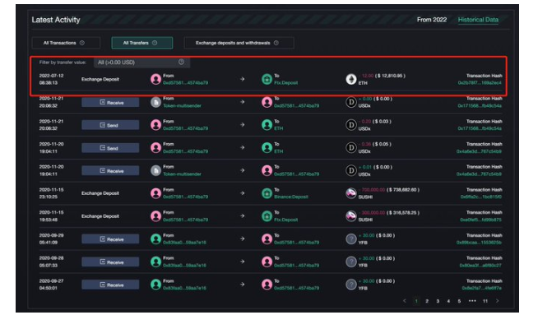Viewport: 538px width, 315px height.
Task: Click the info icon next to All Transfers
Action: pyautogui.click(x=155, y=43)
